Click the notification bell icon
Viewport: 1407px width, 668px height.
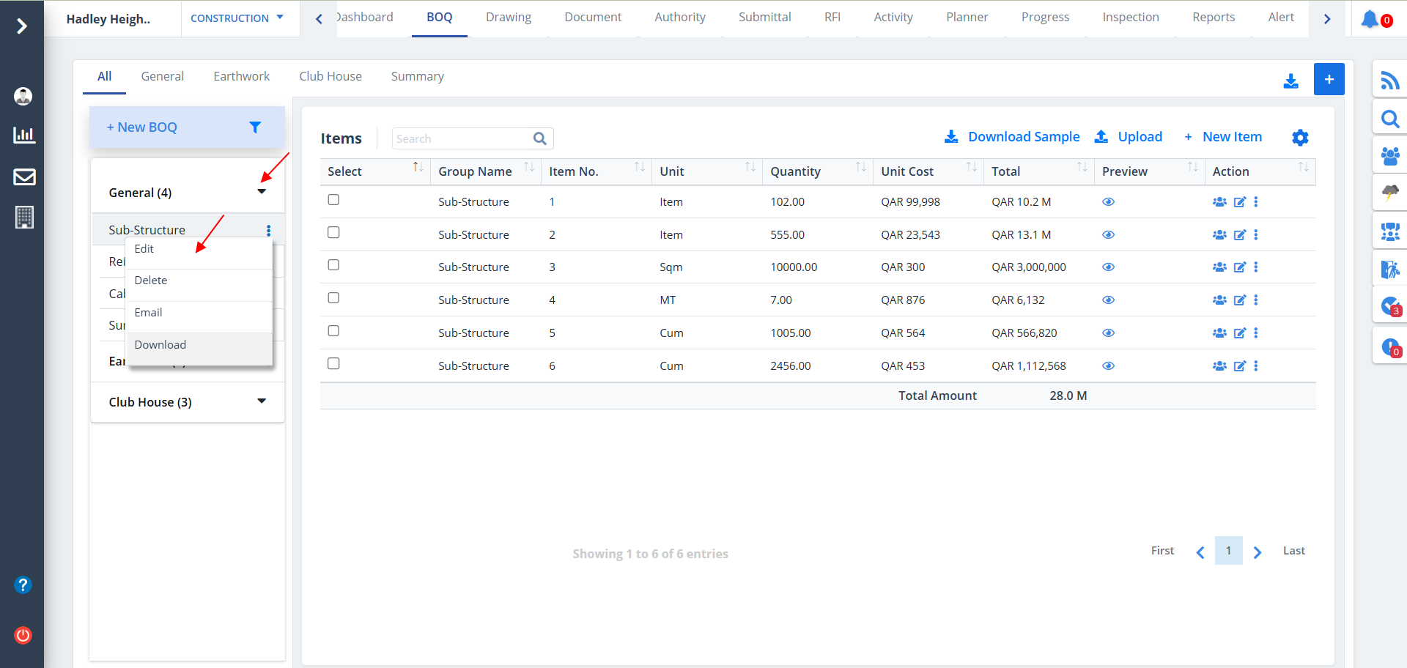click(x=1369, y=19)
